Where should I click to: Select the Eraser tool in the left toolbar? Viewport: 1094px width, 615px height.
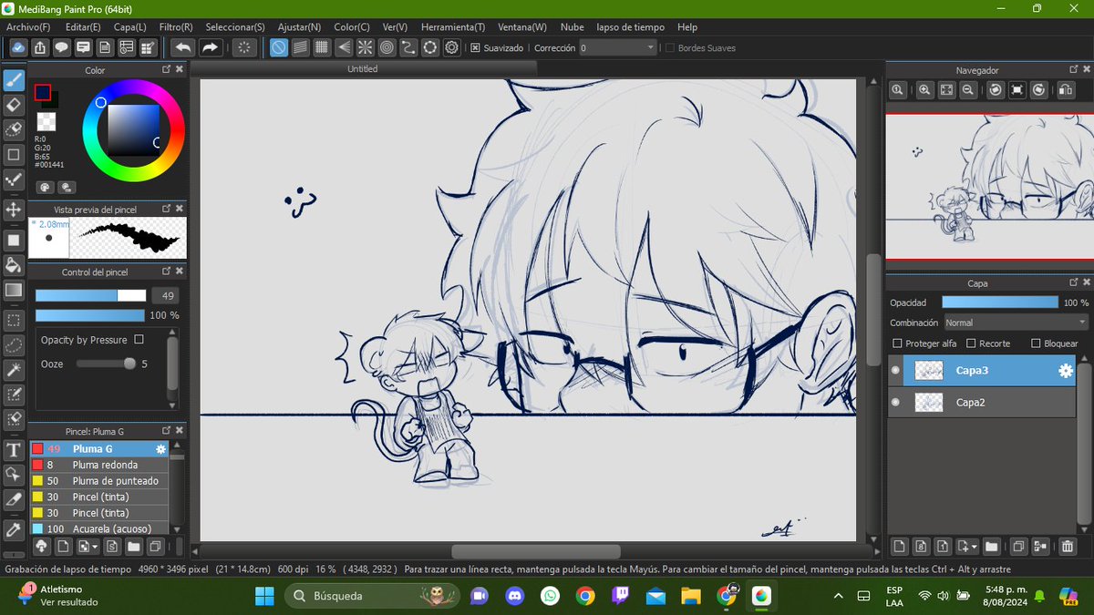pos(14,105)
